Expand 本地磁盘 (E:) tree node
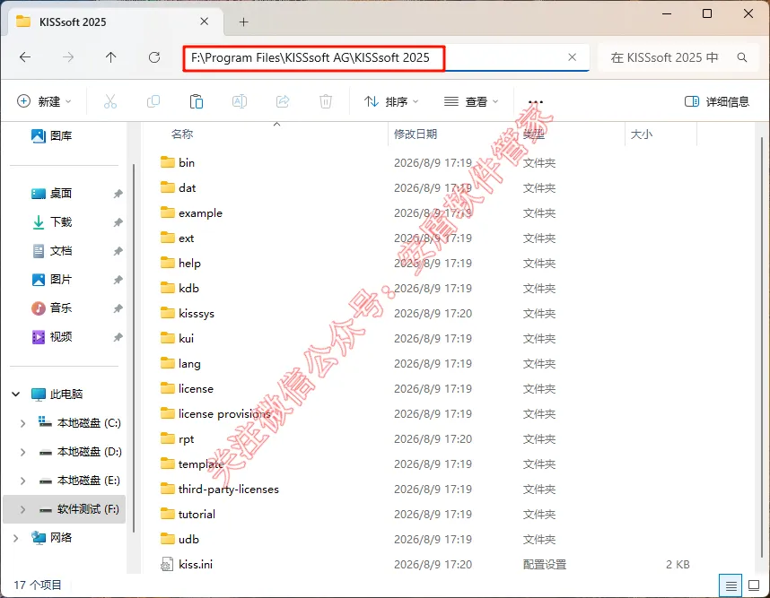This screenshot has height=598, width=770. coord(22,481)
